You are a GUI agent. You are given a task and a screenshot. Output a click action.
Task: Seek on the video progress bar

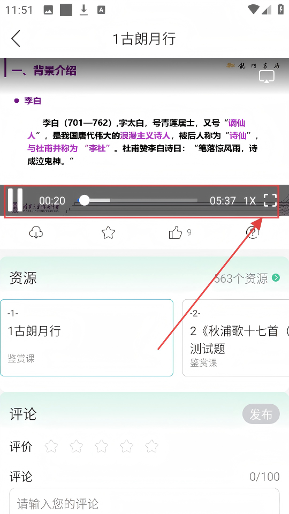[138, 200]
